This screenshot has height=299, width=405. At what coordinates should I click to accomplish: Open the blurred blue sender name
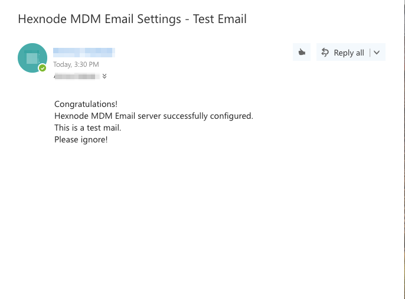[84, 53]
